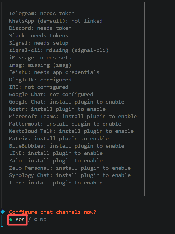Click the IRC not configured line
175x234 pixels.
pos(39,87)
